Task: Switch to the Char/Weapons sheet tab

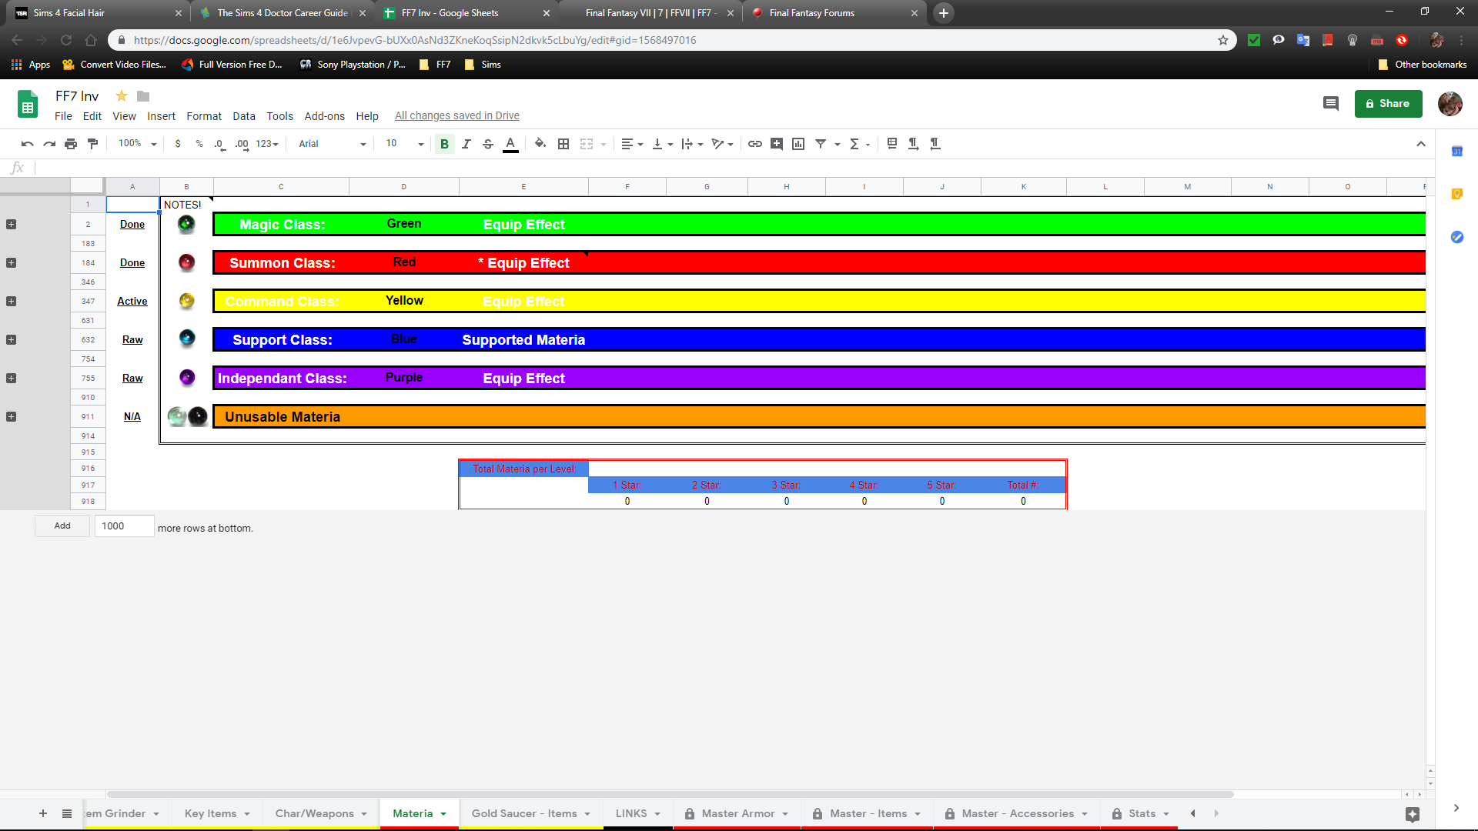Action: pyautogui.click(x=321, y=814)
